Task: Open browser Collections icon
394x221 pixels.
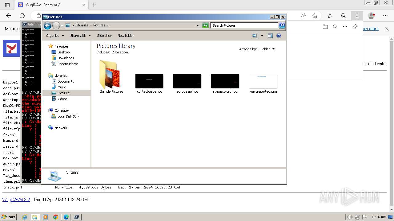Action: (344, 16)
